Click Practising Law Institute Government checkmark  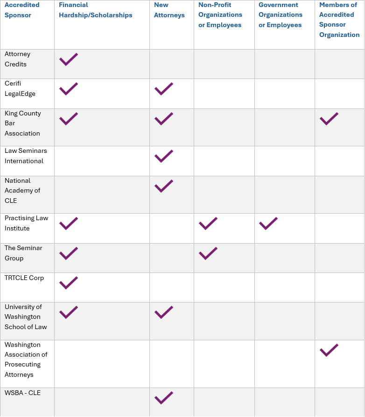(268, 223)
